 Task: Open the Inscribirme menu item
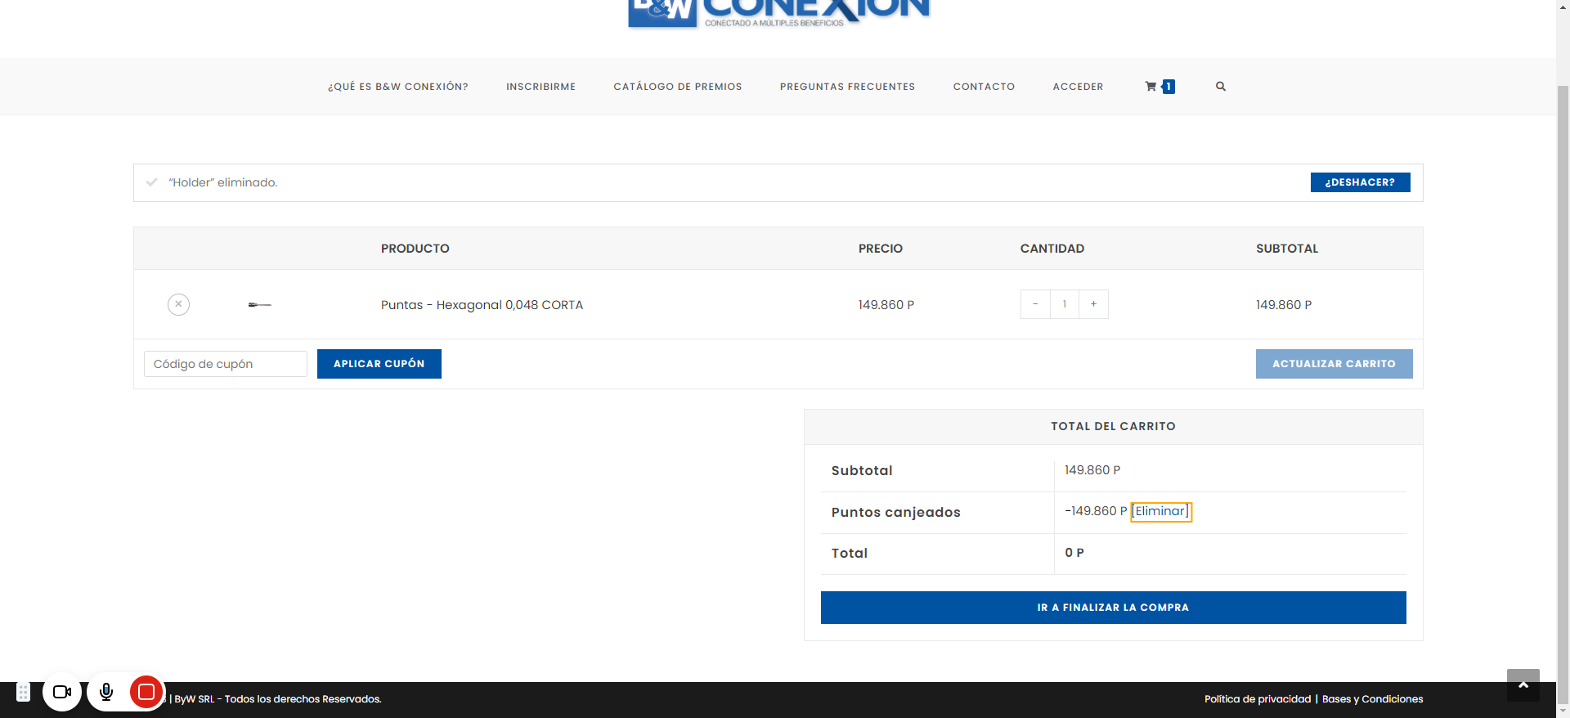pos(541,87)
